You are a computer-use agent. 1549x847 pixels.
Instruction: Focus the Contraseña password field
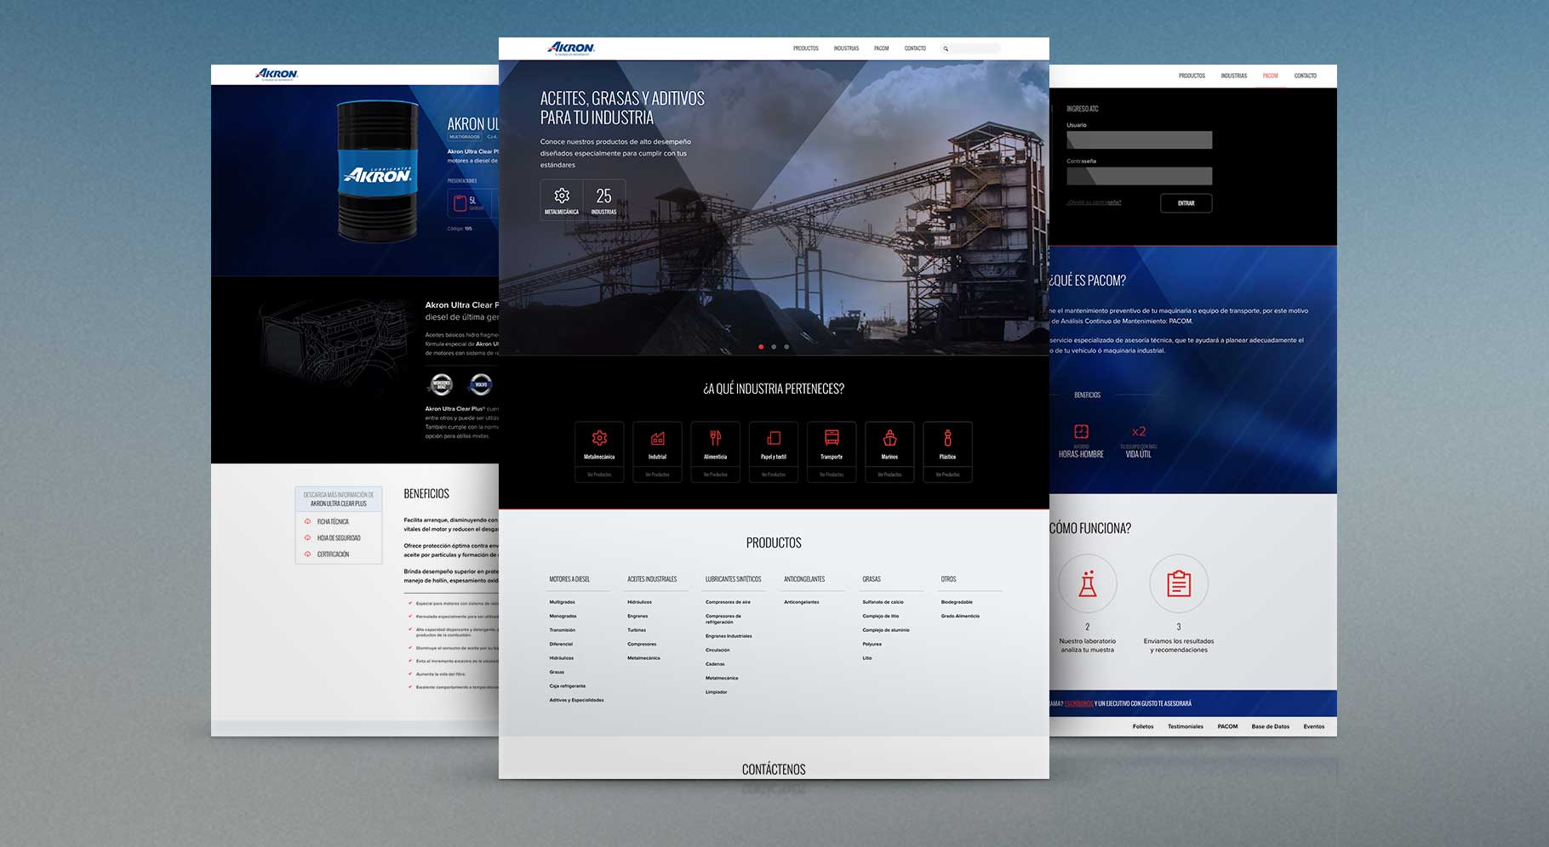(1139, 176)
